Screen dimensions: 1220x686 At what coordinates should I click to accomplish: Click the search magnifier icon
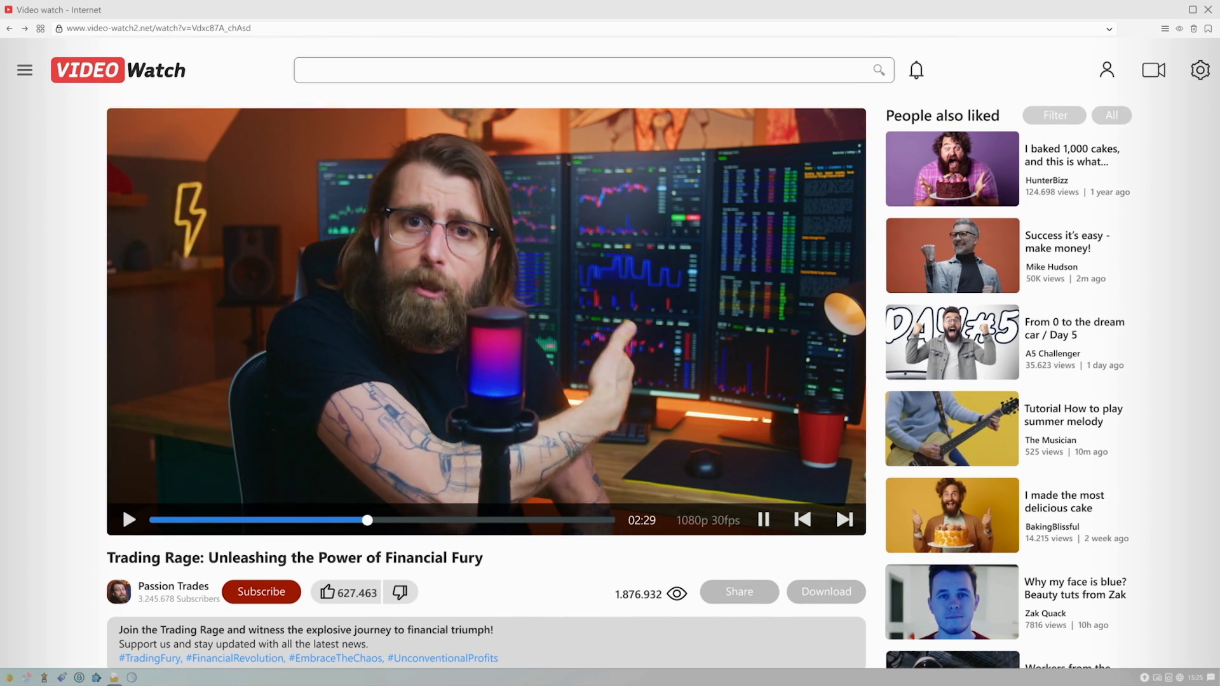pos(879,70)
